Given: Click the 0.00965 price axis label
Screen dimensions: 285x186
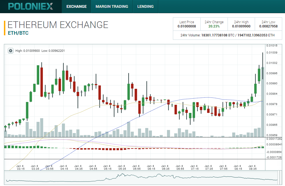Looking at the screenshot, I should [x=272, y=125].
